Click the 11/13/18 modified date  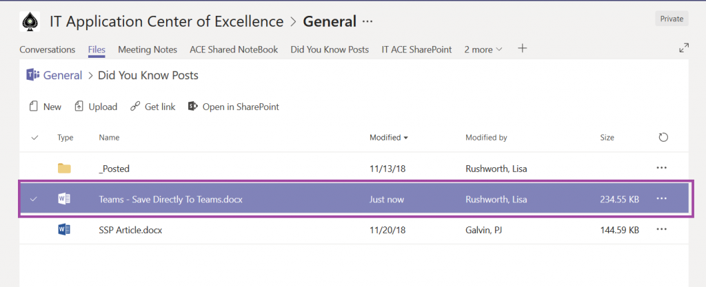(x=387, y=169)
